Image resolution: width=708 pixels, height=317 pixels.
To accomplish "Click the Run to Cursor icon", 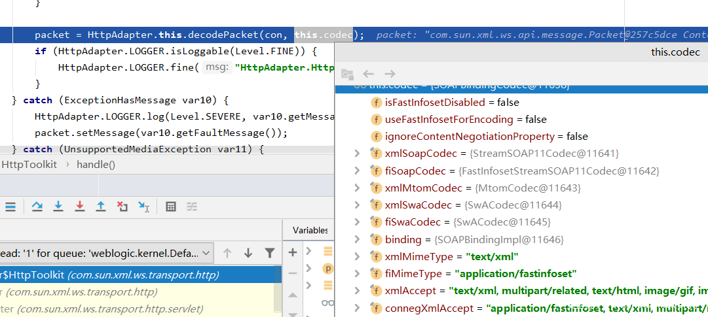I will click(143, 207).
